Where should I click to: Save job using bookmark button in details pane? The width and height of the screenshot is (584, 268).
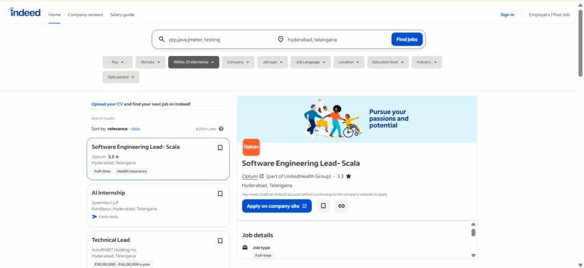tap(323, 206)
